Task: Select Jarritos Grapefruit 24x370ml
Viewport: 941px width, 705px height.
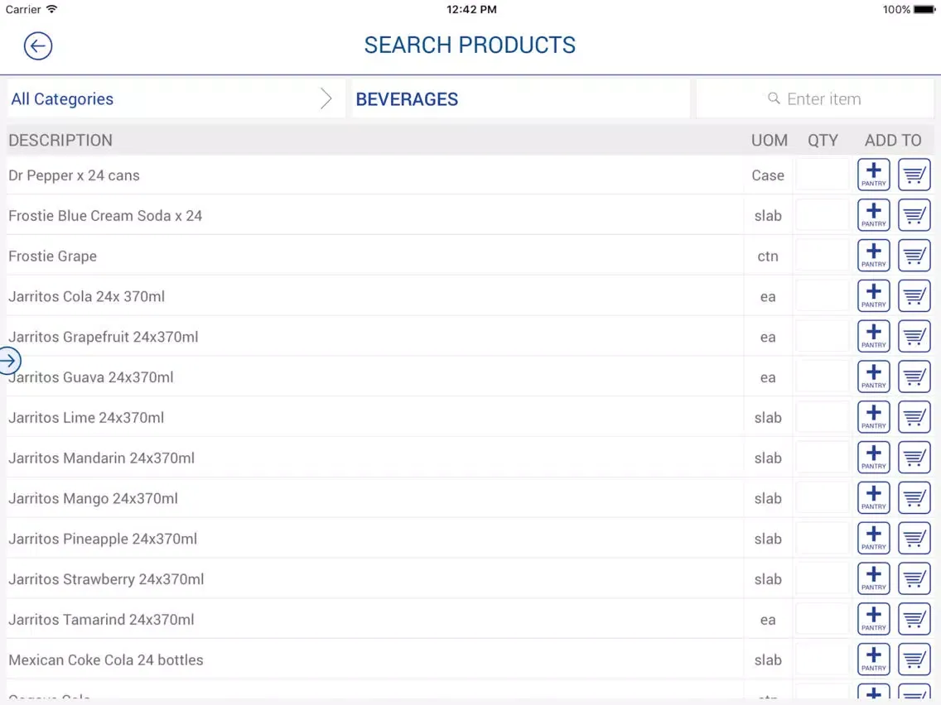Action: 104,337
